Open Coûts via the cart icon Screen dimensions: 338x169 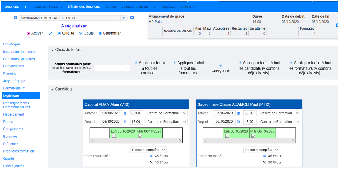[x=81, y=33]
